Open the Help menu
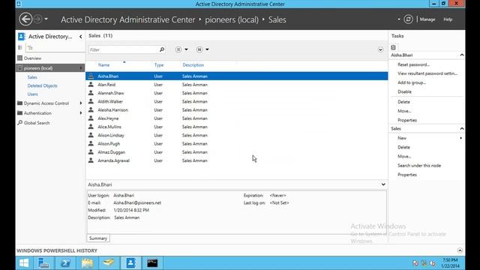The image size is (480, 270). click(448, 19)
